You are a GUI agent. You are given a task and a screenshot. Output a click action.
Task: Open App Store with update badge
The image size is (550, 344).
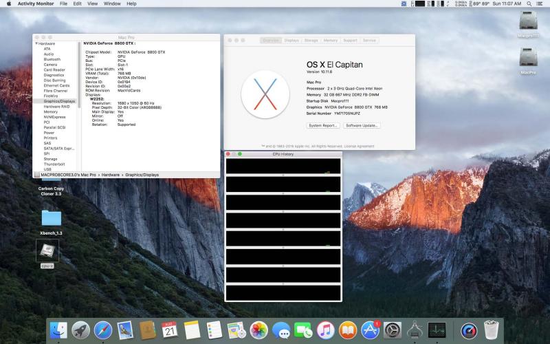370,330
